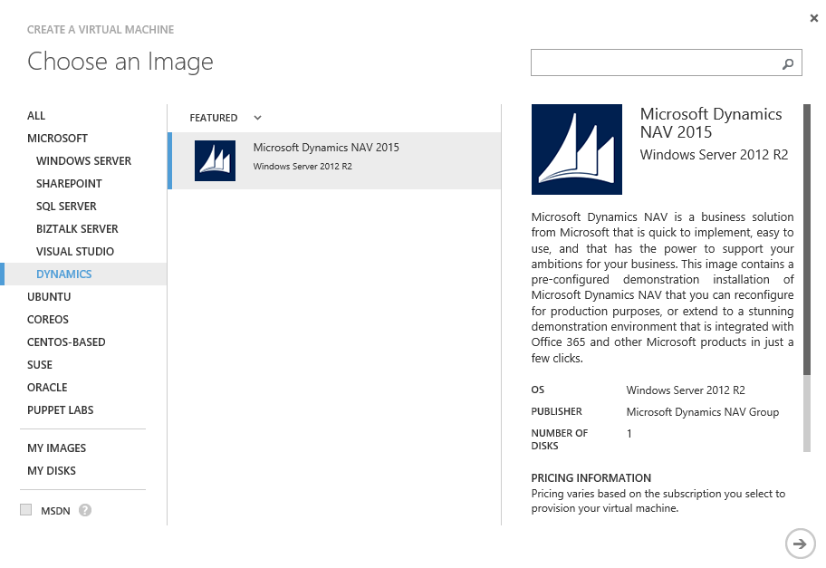Click the next arrow to proceed

(800, 544)
